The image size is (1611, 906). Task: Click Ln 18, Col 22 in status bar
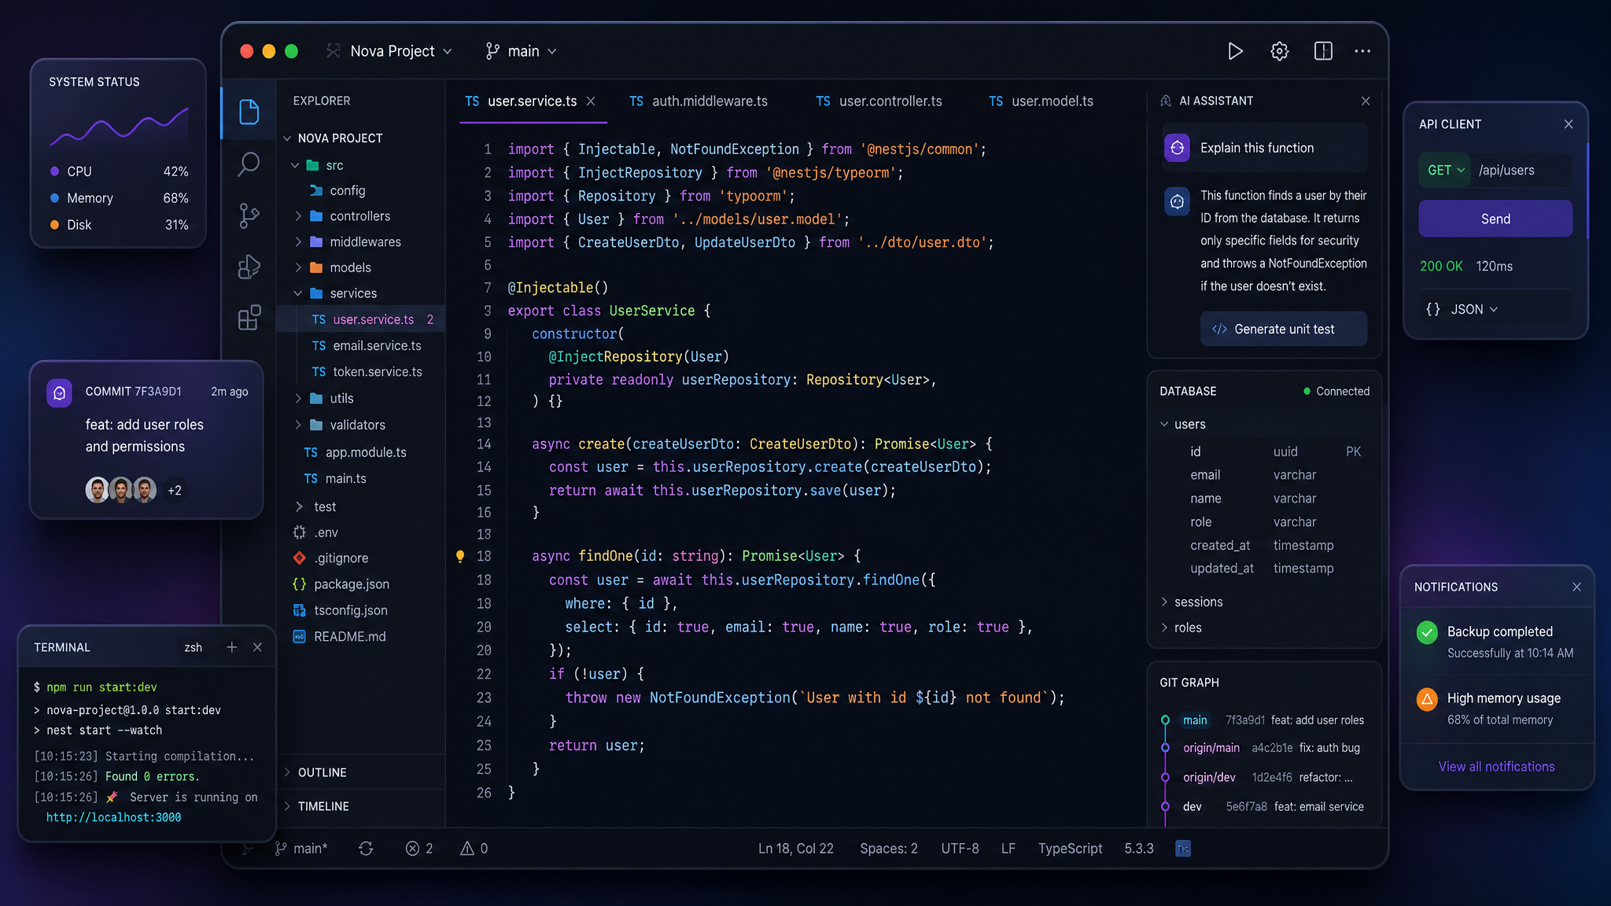[x=795, y=849]
